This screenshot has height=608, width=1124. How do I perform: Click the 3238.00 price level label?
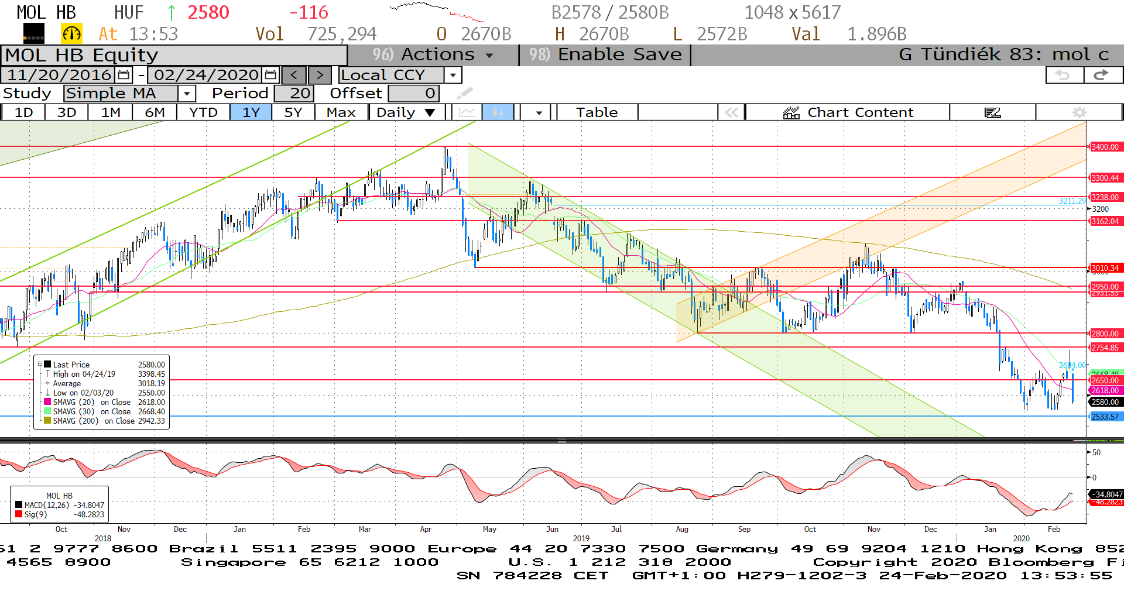tap(1105, 197)
